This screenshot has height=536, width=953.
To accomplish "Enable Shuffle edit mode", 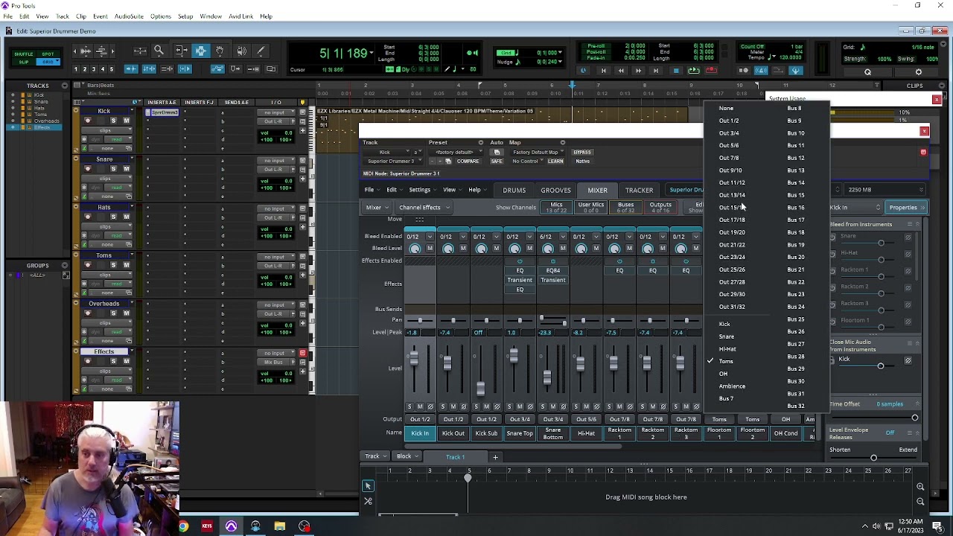I will coord(24,54).
